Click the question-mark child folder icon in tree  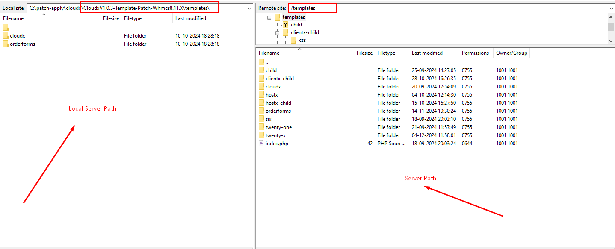click(285, 25)
